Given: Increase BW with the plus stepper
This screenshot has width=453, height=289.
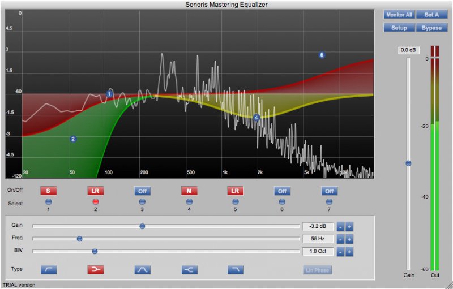Looking at the screenshot, I should pyautogui.click(x=350, y=251).
